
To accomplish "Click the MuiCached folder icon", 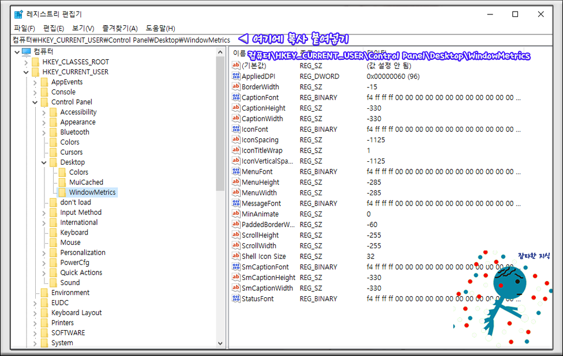I will click(x=62, y=183).
